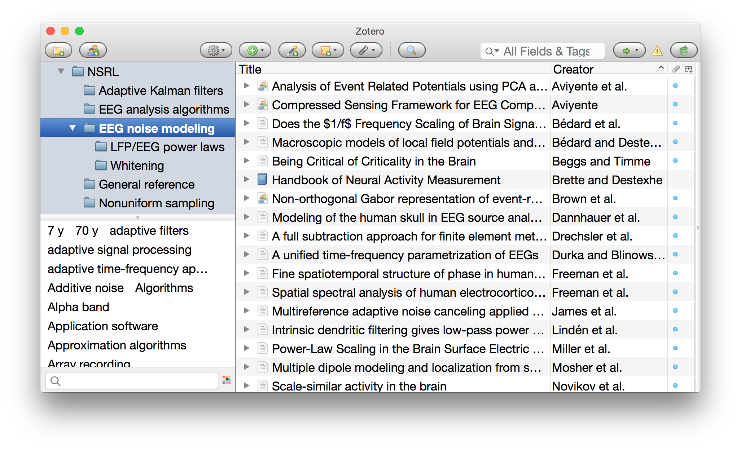Select Multireference adaptive noise canceling item
741x450 pixels.
point(465,311)
